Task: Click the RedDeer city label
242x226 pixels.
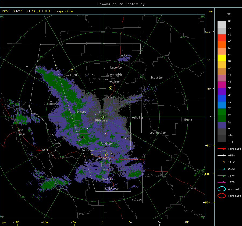Action: pos(114,81)
